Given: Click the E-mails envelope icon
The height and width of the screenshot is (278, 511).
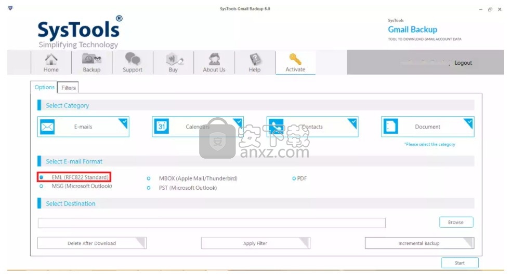Looking at the screenshot, I should (47, 127).
